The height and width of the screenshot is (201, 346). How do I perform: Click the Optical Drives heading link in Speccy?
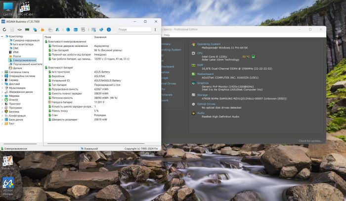tap(206, 104)
